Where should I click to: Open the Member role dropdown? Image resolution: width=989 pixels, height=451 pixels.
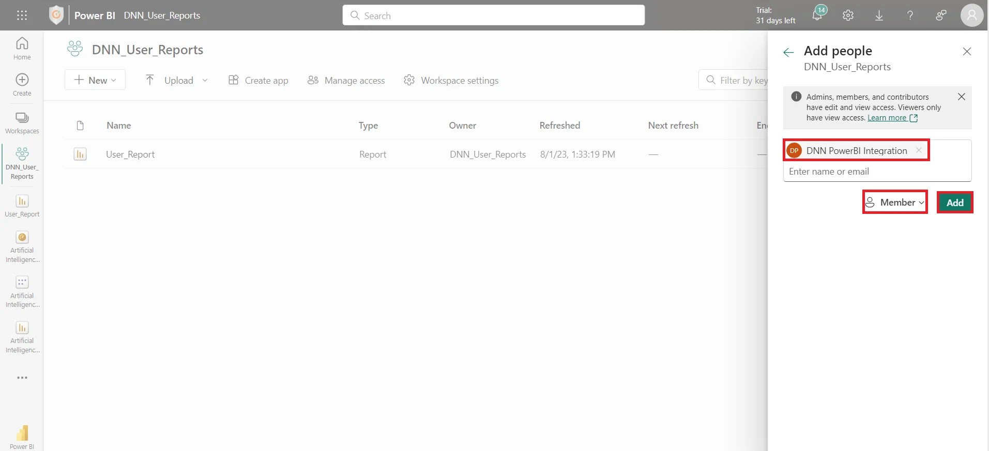point(895,202)
